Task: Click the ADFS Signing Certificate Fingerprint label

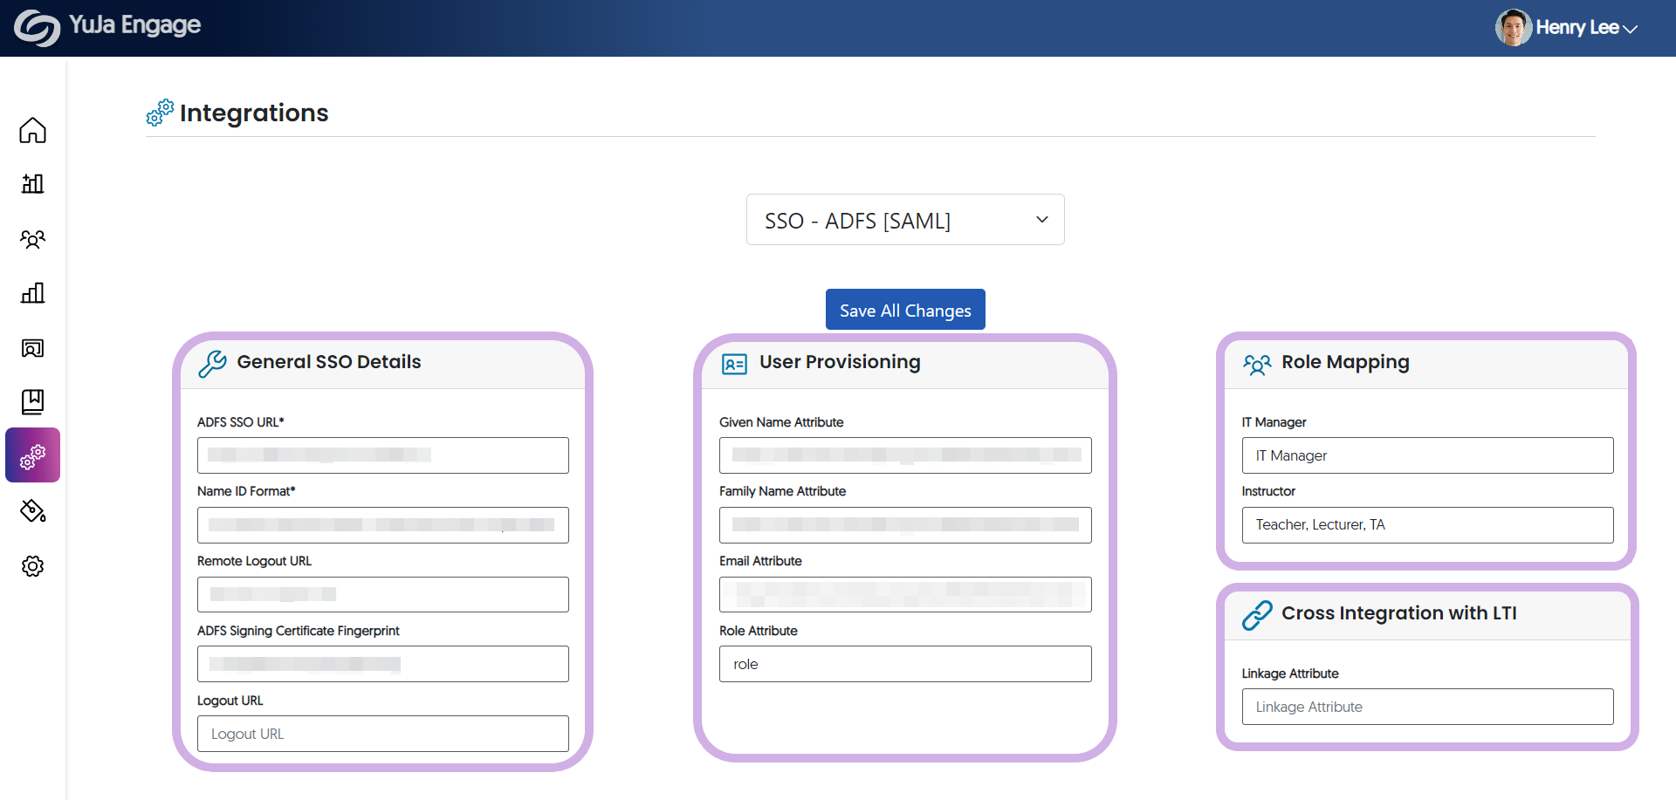Action: coord(299,631)
